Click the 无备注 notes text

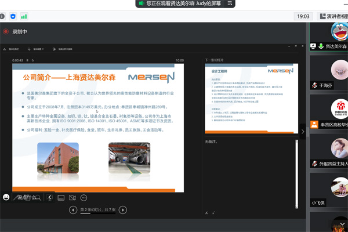pyautogui.click(x=211, y=142)
